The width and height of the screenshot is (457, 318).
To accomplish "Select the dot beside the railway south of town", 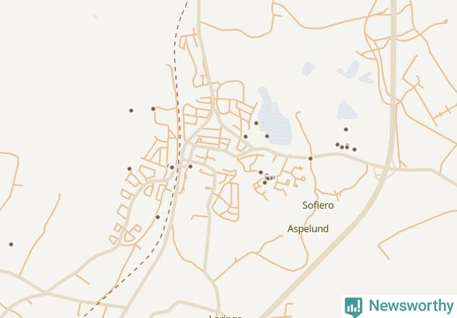I will [x=158, y=217].
